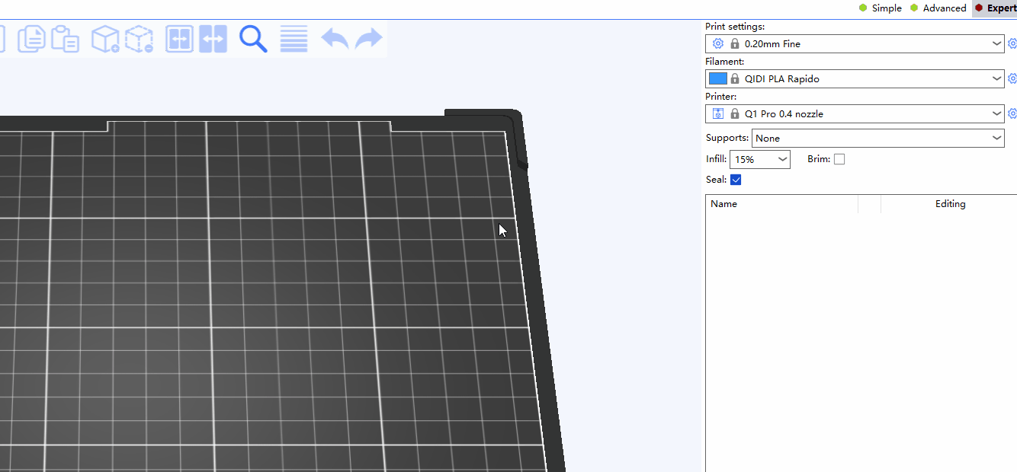Click the Copy icon in toolbar

click(x=31, y=39)
